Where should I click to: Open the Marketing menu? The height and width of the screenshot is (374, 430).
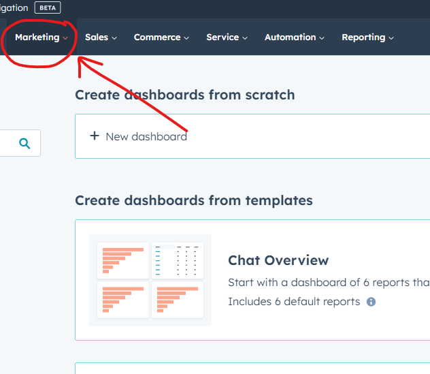click(41, 37)
